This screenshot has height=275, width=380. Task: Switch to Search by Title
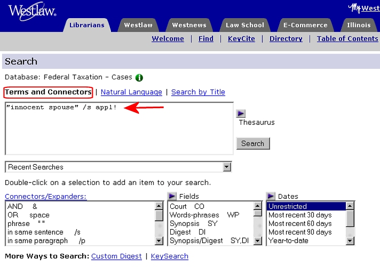(198, 92)
